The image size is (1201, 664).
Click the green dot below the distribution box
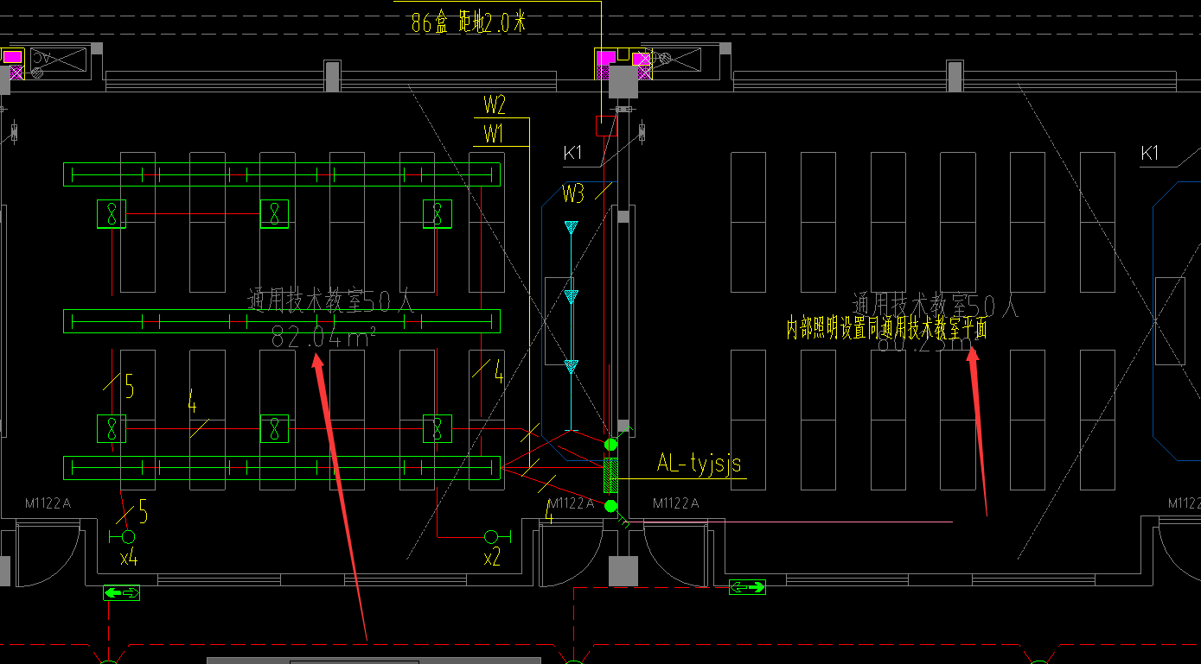(611, 506)
